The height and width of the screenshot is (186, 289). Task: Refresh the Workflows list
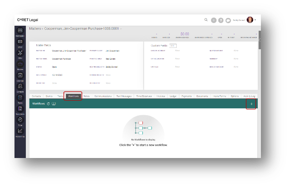[48, 104]
